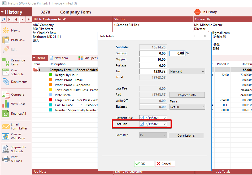Select the Proof < Approved row
The width and height of the screenshot is (252, 175).
pyautogui.click(x=65, y=85)
